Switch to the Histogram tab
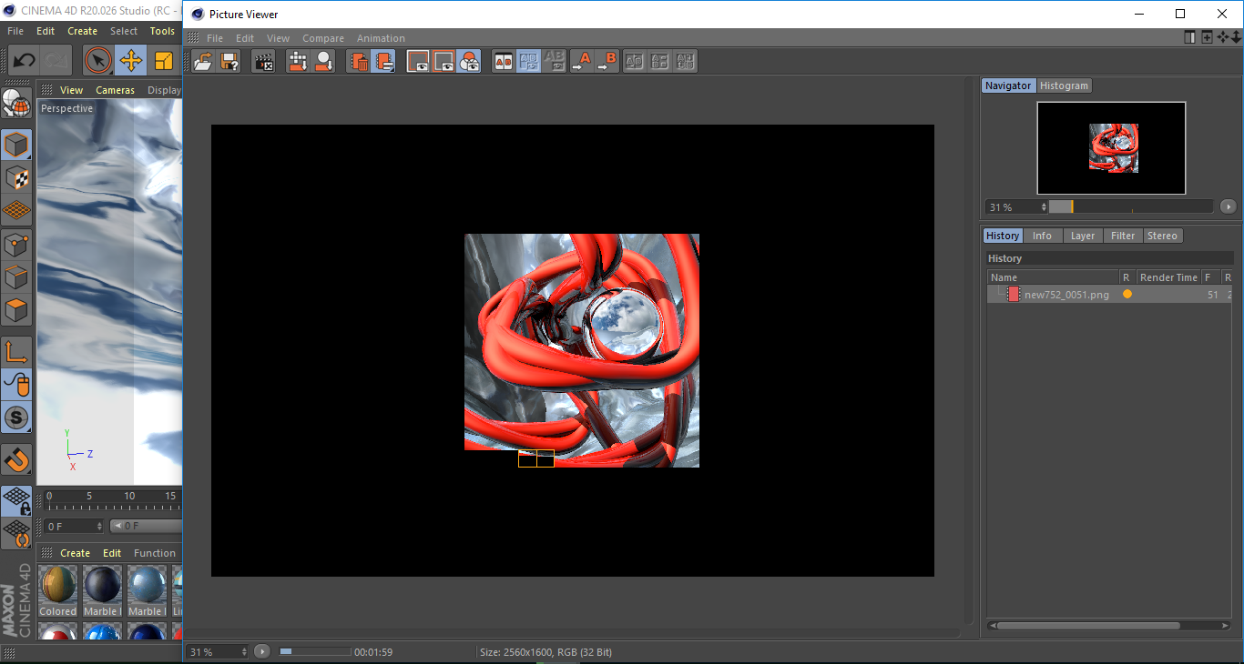The image size is (1244, 664). (x=1064, y=85)
